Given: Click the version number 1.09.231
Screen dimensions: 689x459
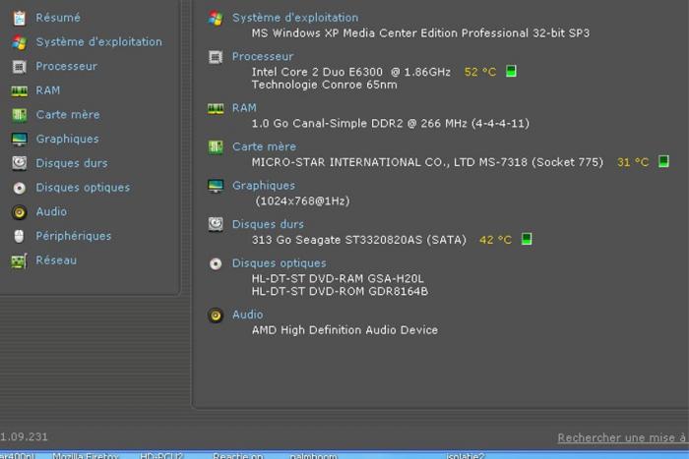Looking at the screenshot, I should [24, 437].
